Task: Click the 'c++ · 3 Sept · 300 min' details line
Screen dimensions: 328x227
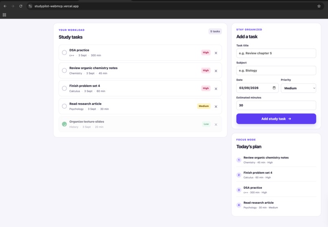Action: [85, 55]
